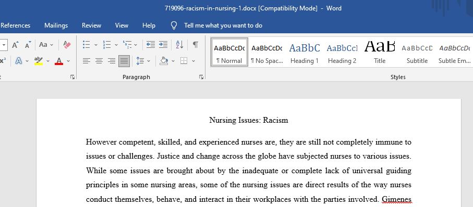
Task: Click the document title in title bar
Action: (x=253, y=8)
